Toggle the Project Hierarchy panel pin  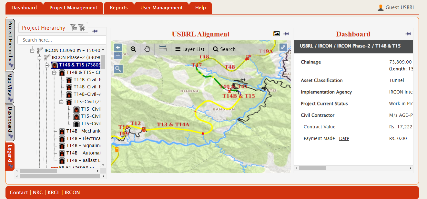coord(95,31)
